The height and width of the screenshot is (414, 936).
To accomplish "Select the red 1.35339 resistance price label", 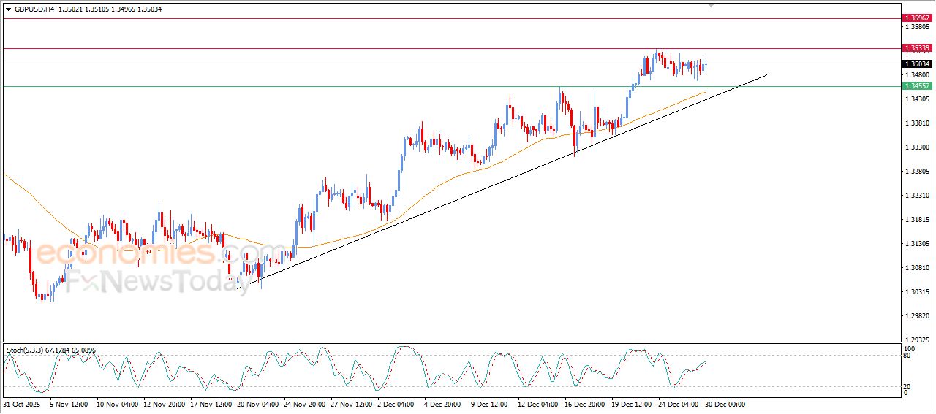I will (x=917, y=48).
